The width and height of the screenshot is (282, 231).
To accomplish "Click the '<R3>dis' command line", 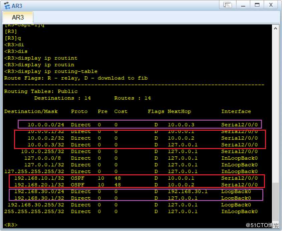I will tap(16, 52).
